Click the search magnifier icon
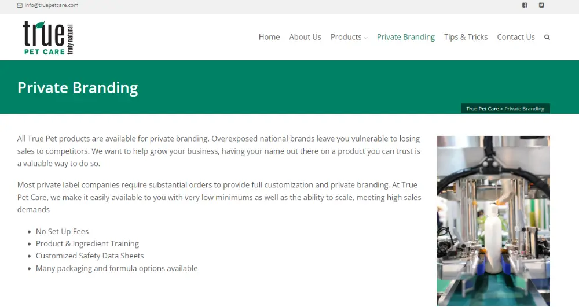This screenshot has height=307, width=579. pos(547,37)
